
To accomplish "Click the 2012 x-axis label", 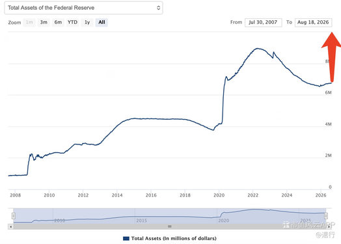I will 83,195.
